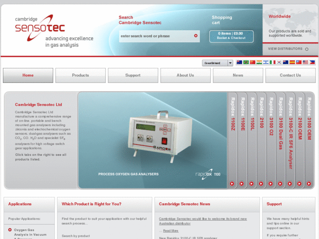Select the Italy flag

tap(272, 62)
